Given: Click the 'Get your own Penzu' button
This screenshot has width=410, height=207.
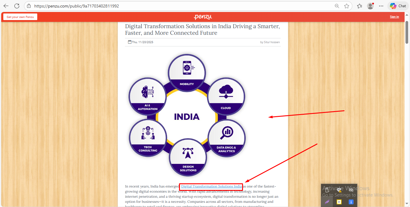Looking at the screenshot, I should pos(20,17).
